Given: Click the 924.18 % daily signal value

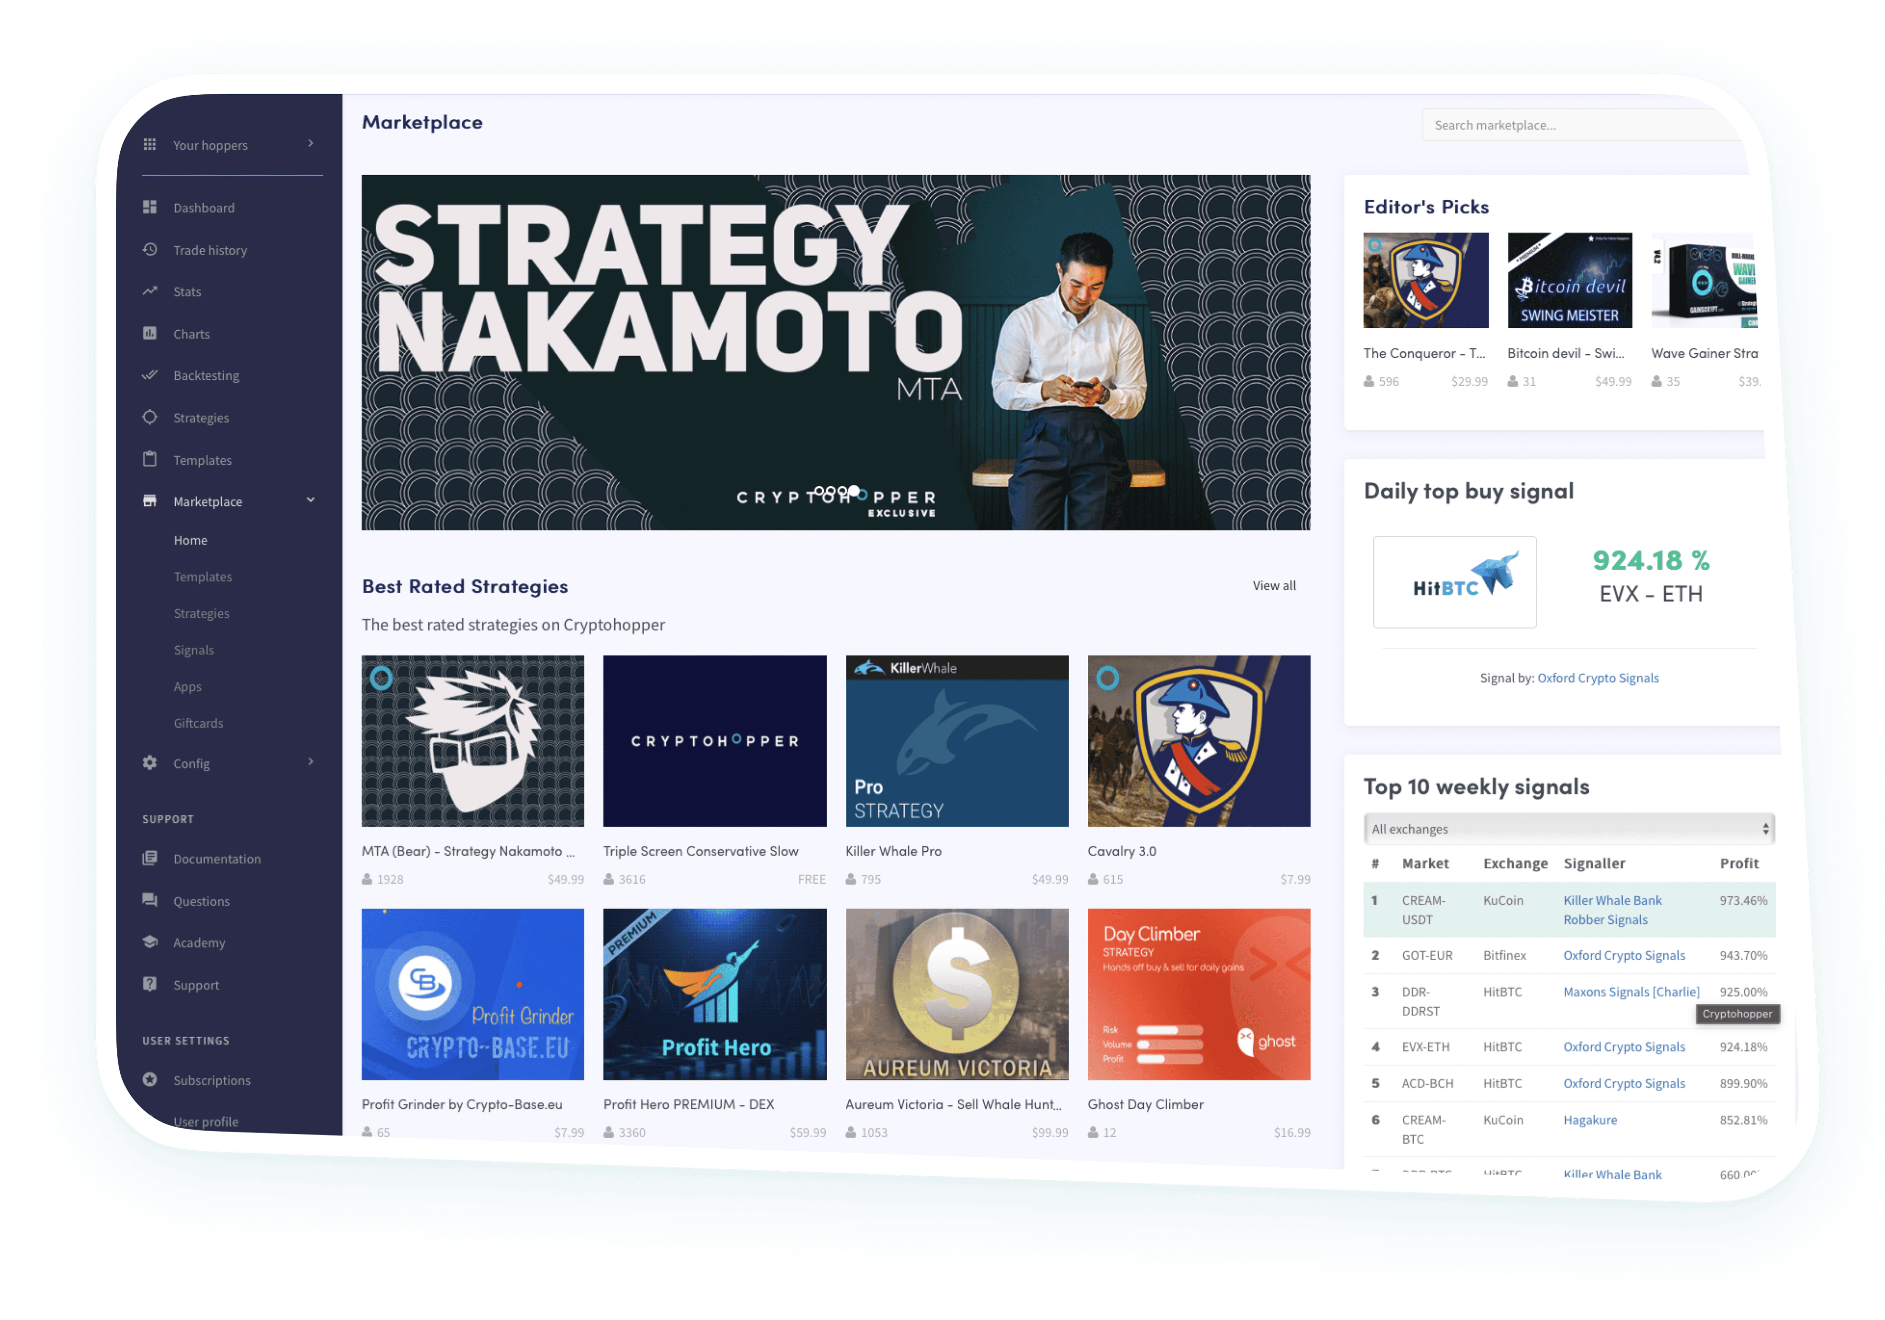Looking at the screenshot, I should [1651, 561].
